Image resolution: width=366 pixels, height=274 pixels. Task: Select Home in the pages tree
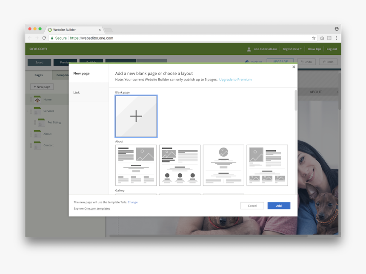(47, 100)
